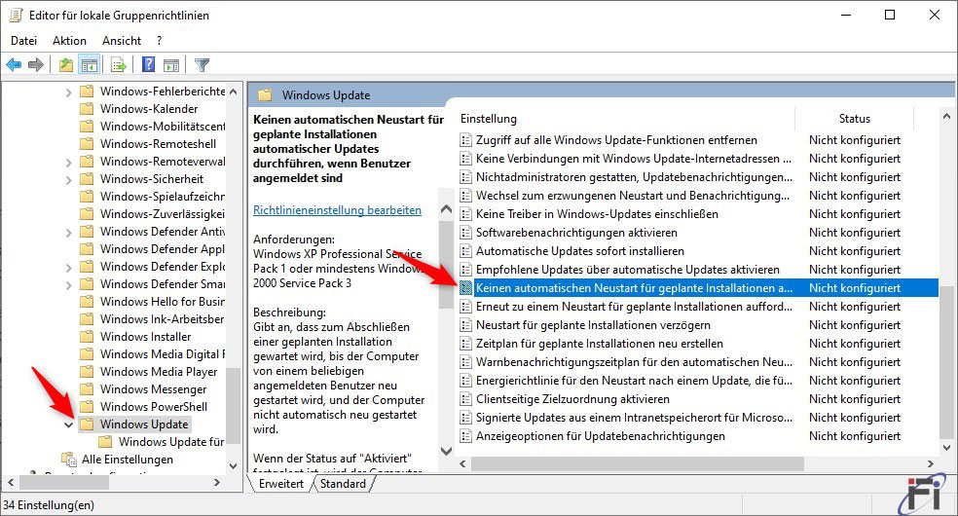This screenshot has height=516, width=958.
Task: Expand the Windows Defender Exploit Guard node
Action: (x=68, y=268)
